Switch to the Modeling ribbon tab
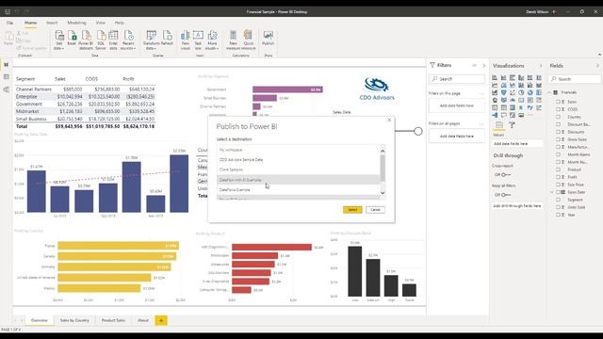Image resolution: width=603 pixels, height=339 pixels. pos(76,23)
